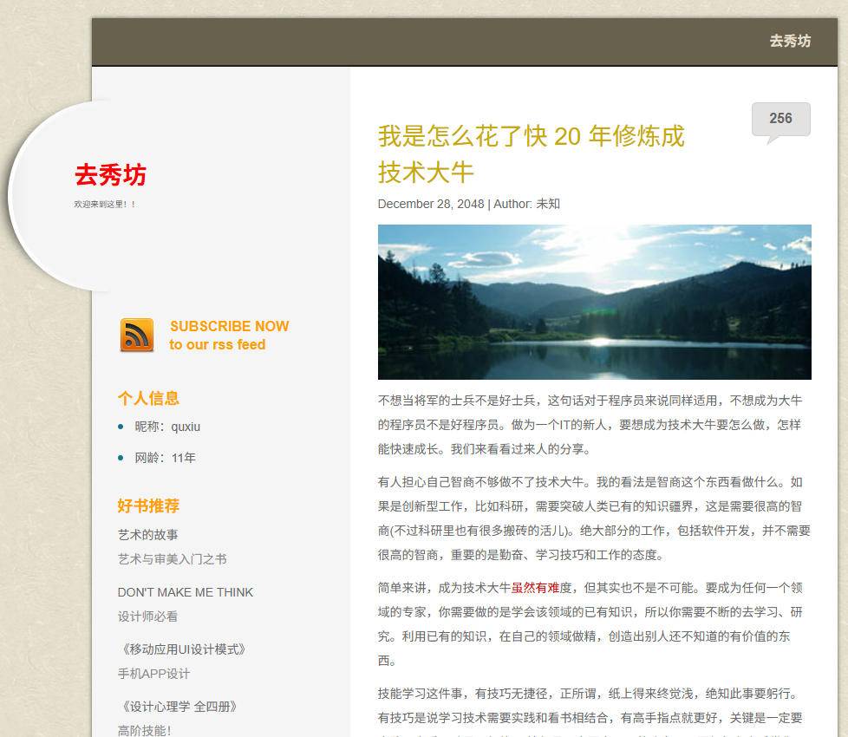
Task: Click the 个人信息 sidebar heading
Action: click(148, 399)
